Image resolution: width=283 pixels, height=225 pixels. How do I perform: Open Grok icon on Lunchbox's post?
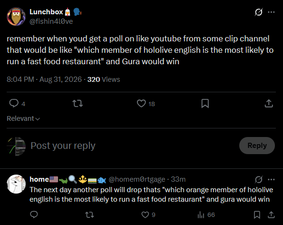tap(259, 12)
